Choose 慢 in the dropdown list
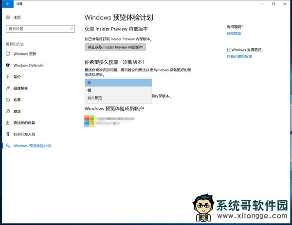This screenshot has width=292, height=225. (118, 90)
